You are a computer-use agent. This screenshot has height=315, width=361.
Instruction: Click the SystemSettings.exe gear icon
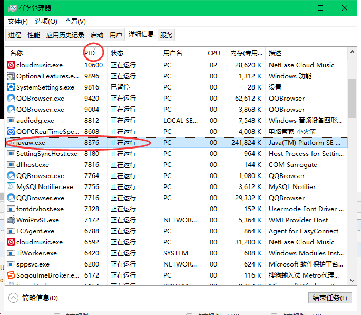[x=11, y=87]
